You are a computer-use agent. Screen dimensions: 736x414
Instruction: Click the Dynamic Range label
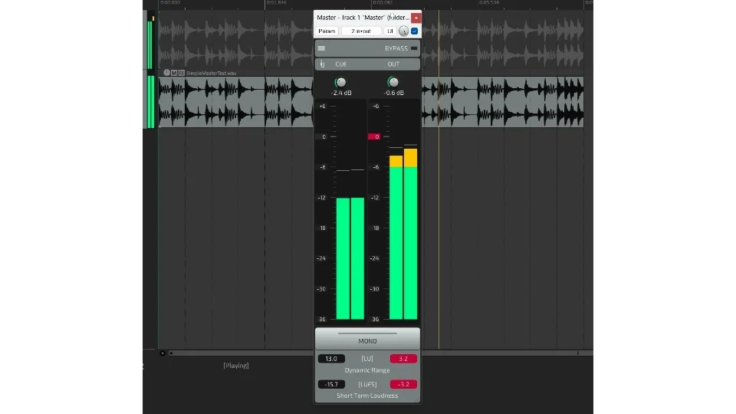click(367, 370)
